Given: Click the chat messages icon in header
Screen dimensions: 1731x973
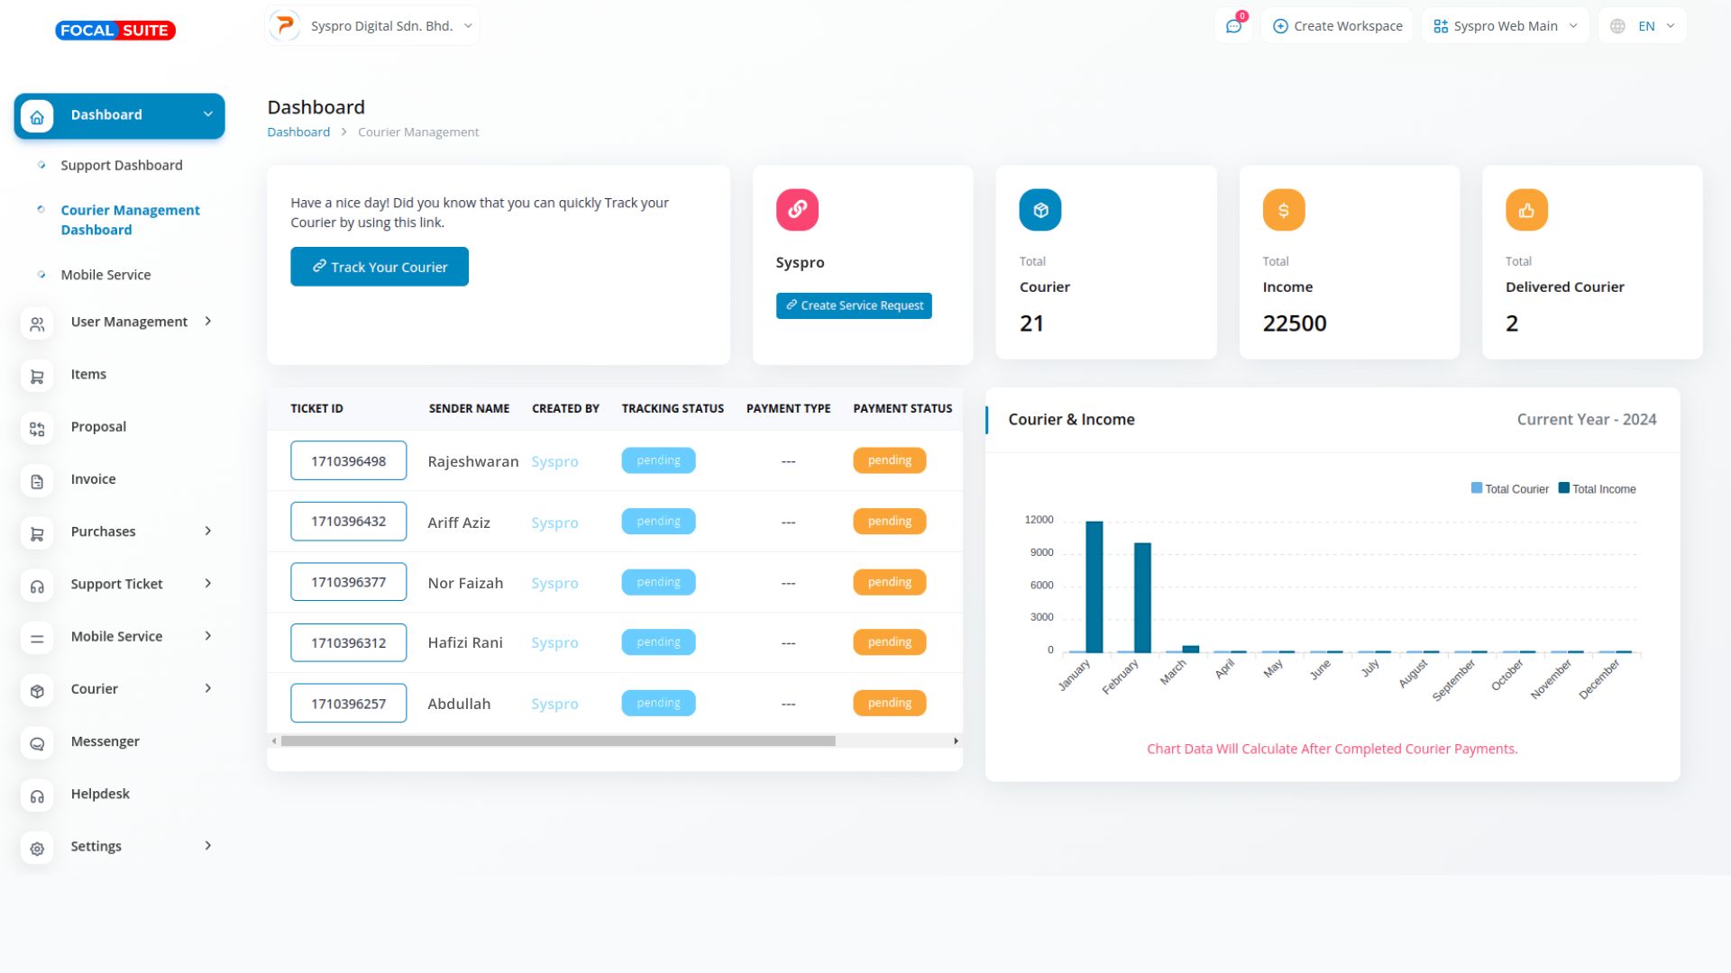Looking at the screenshot, I should (x=1233, y=26).
